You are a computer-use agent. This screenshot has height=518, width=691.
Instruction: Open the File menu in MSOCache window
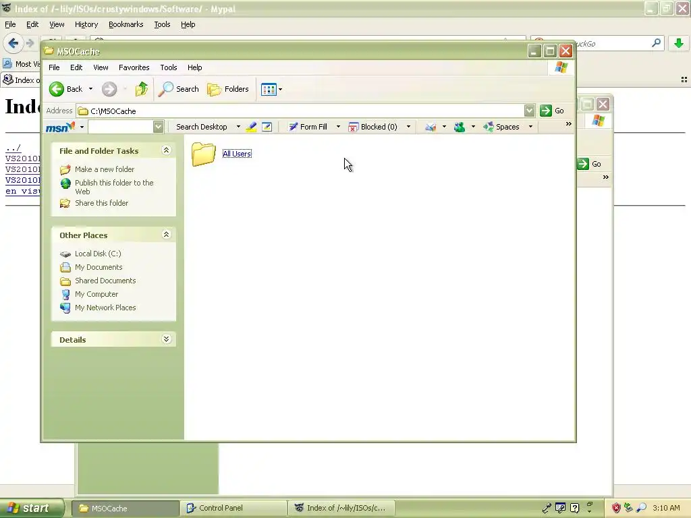coord(54,67)
